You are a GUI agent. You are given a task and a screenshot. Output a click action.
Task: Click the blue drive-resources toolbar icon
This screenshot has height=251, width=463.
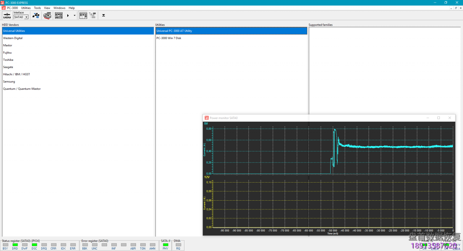pos(36,15)
